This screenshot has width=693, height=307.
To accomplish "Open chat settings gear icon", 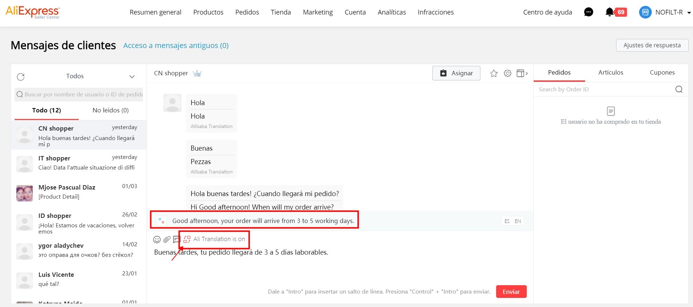I will coord(507,73).
